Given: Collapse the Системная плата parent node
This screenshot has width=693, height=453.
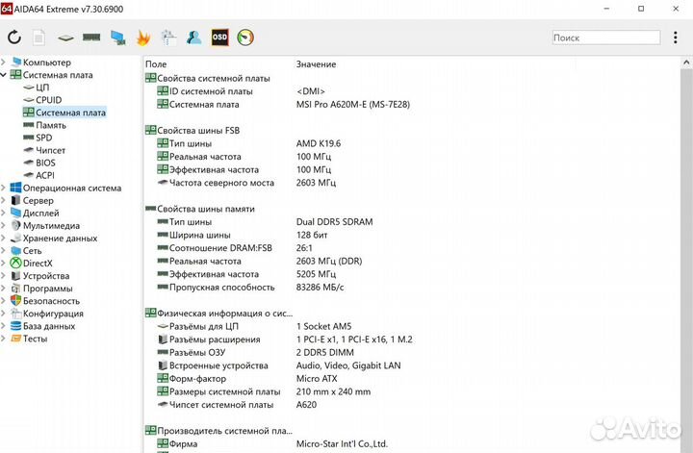Looking at the screenshot, I should click(4, 75).
